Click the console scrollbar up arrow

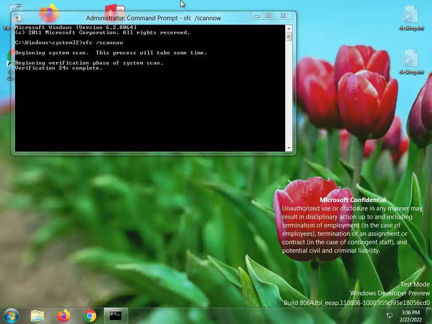point(289,28)
